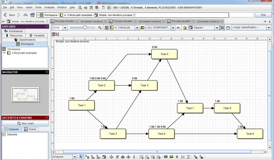Open the Analysis menu
This screenshot has height=160, width=274.
(49, 7)
